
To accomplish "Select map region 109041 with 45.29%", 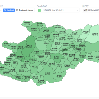I will pos(59,76).
